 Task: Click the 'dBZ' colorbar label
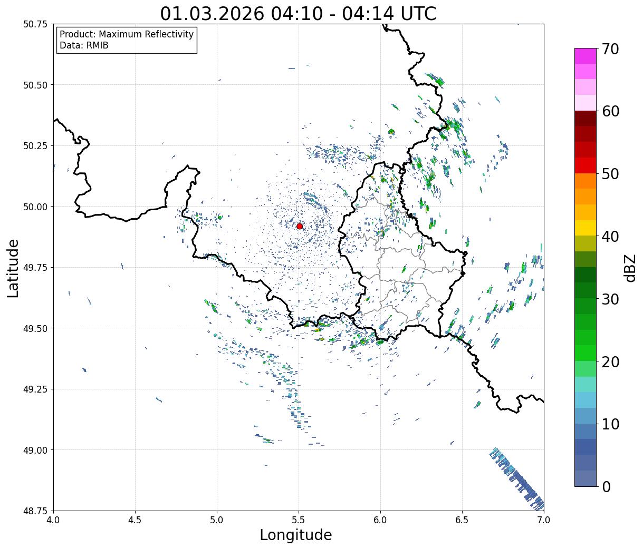630,268
